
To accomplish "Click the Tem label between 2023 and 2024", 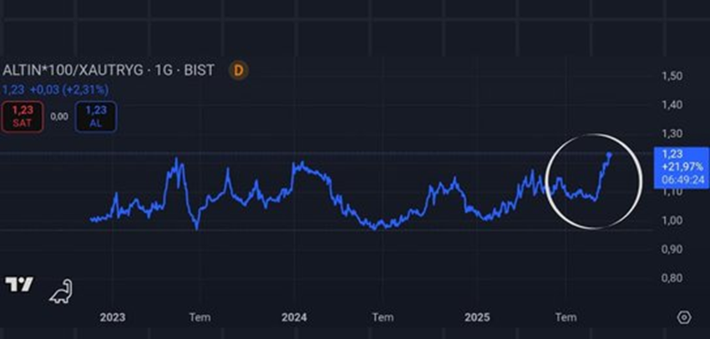I will [x=200, y=317].
